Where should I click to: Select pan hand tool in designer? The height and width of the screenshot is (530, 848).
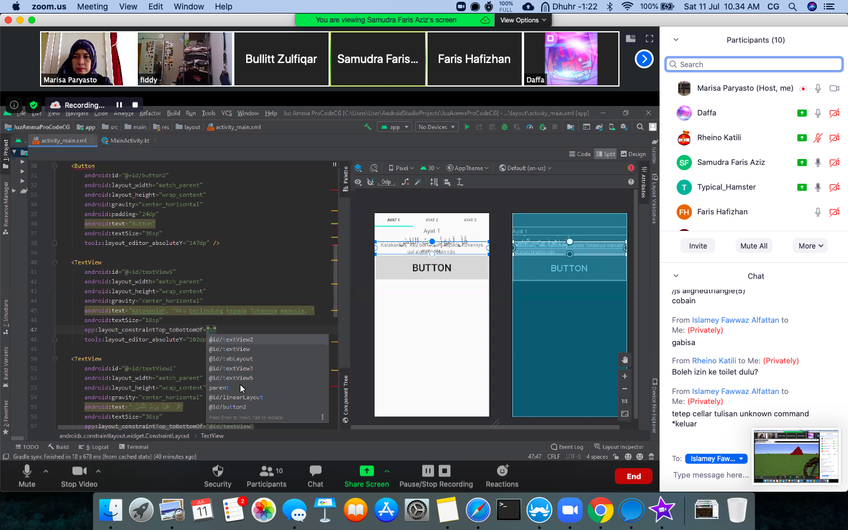click(625, 360)
